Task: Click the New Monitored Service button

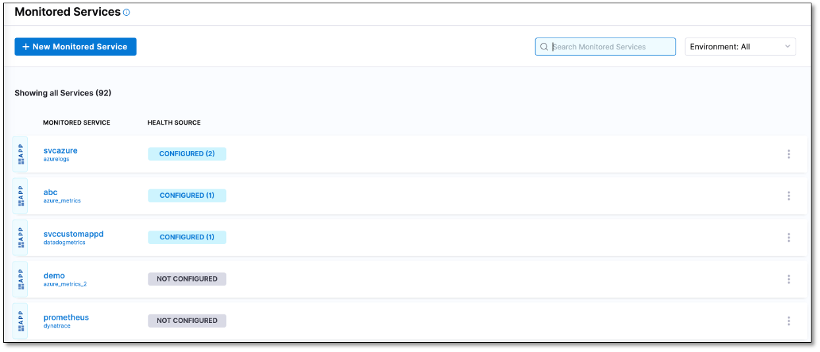Action: [x=75, y=47]
